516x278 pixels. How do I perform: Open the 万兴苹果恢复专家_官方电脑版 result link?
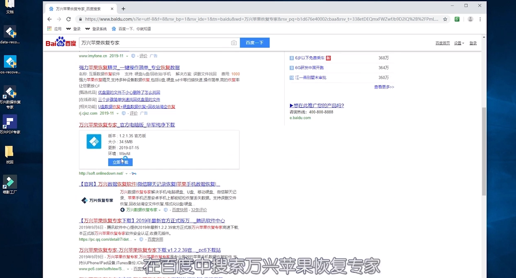click(126, 125)
